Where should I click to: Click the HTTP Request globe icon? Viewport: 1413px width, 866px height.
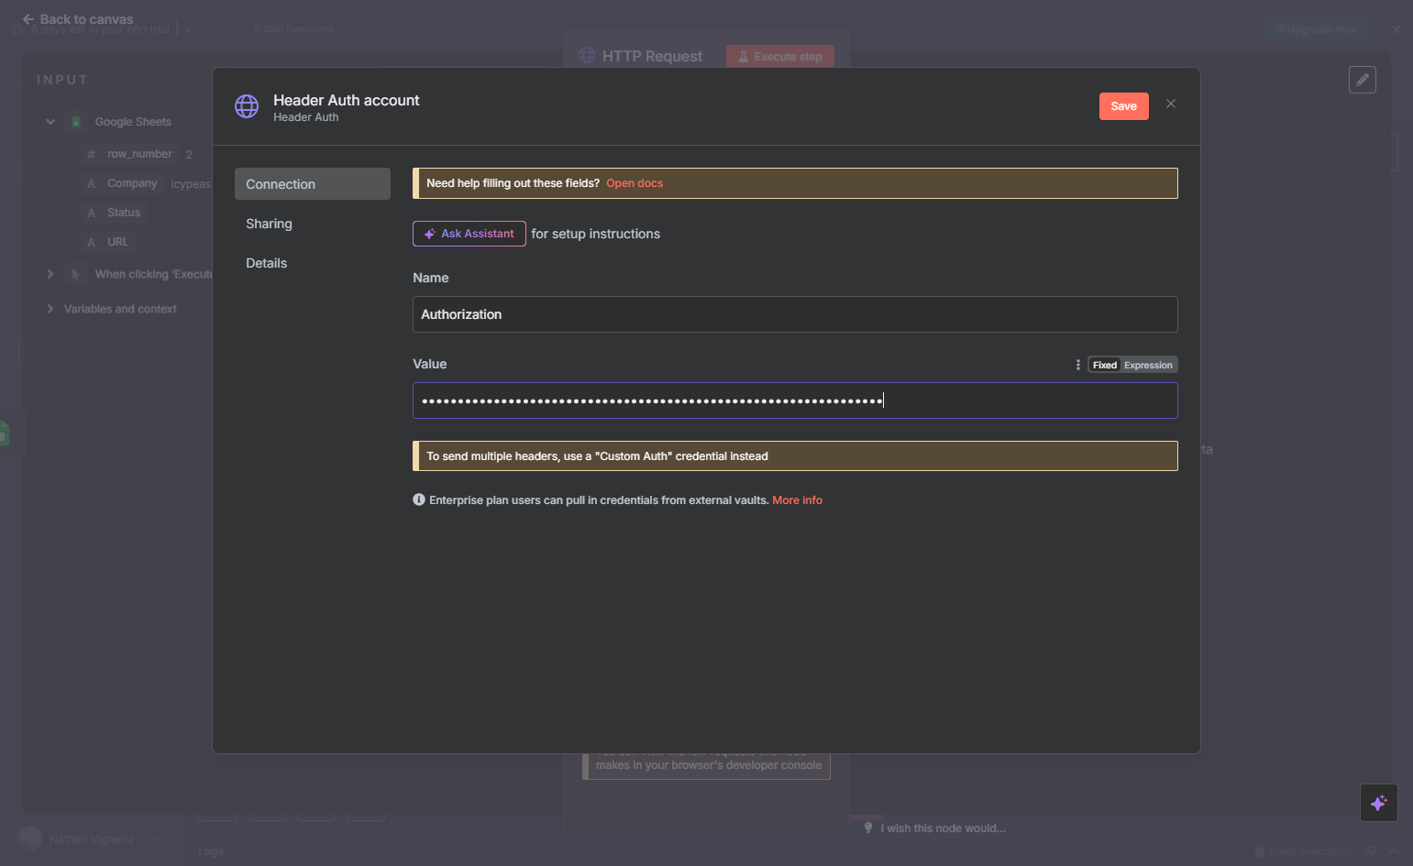(x=587, y=56)
